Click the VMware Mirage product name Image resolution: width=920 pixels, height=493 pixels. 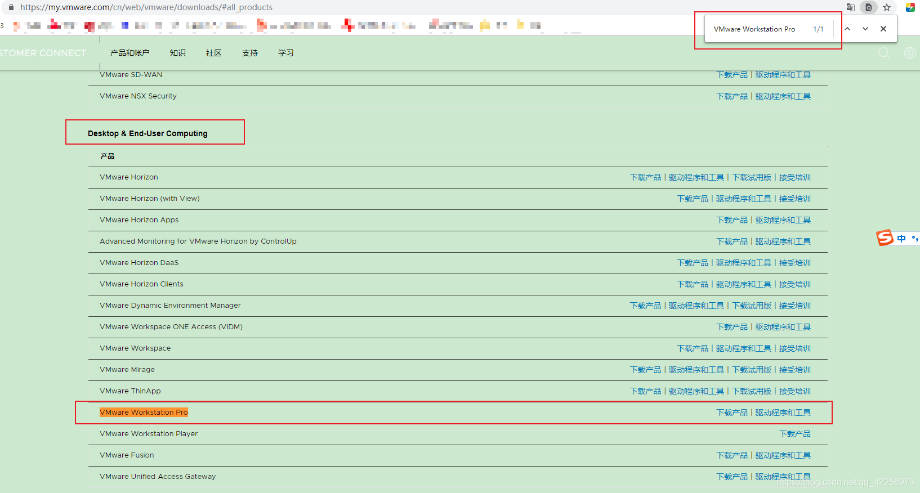[x=127, y=370]
